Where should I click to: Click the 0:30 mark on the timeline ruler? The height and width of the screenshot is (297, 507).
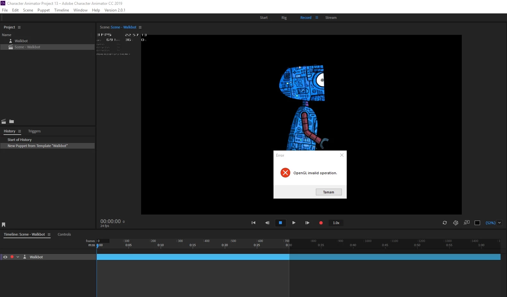tap(289, 245)
